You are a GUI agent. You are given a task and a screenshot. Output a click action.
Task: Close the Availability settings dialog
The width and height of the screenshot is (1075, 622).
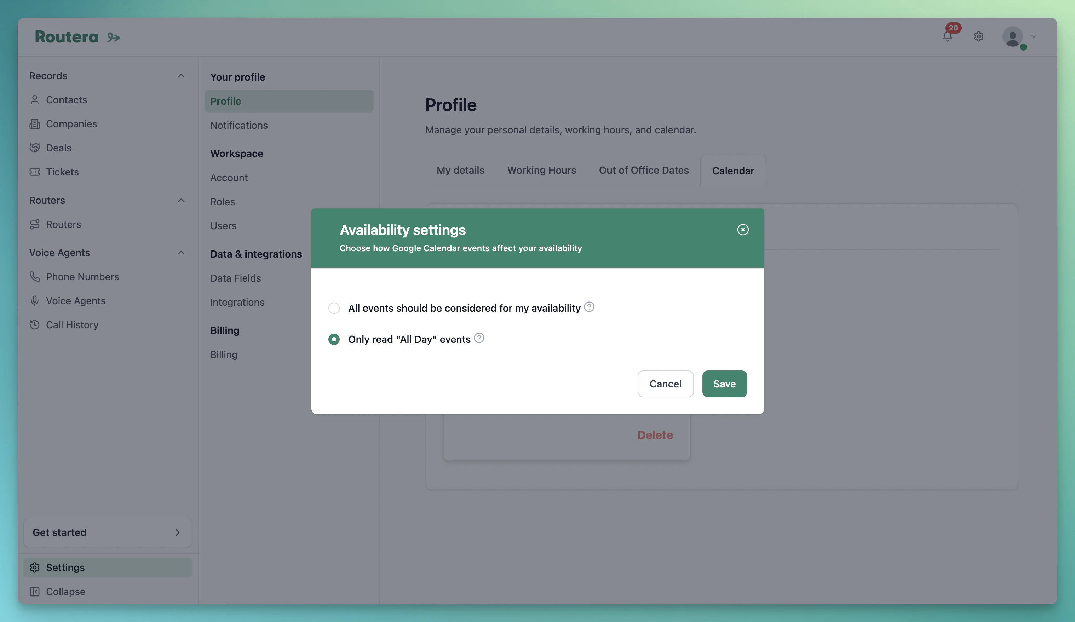click(x=743, y=230)
